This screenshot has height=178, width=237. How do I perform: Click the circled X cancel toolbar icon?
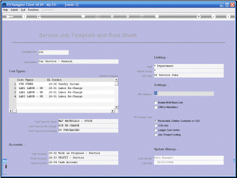(x=228, y=16)
